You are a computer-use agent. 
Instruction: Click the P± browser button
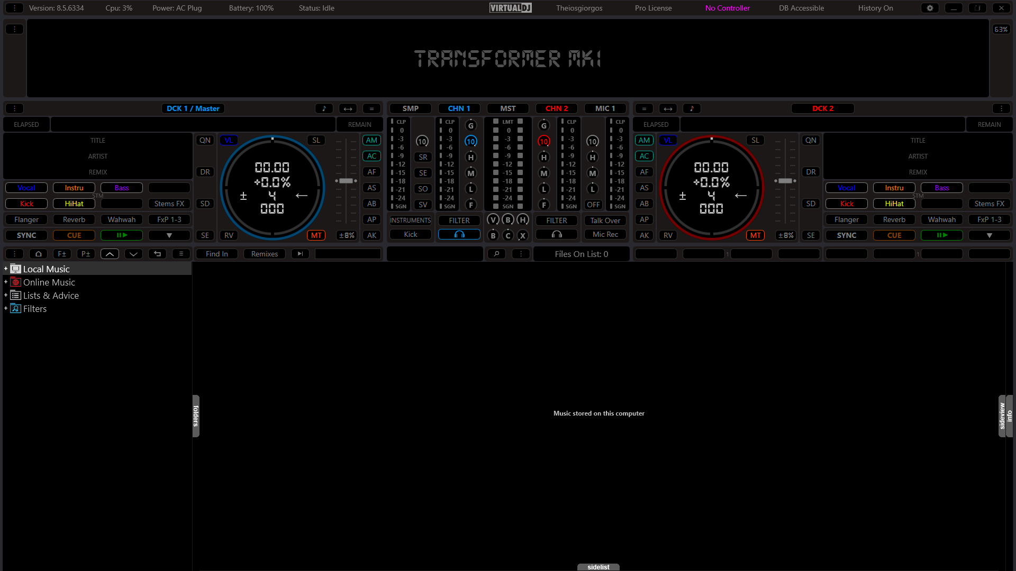pyautogui.click(x=86, y=254)
